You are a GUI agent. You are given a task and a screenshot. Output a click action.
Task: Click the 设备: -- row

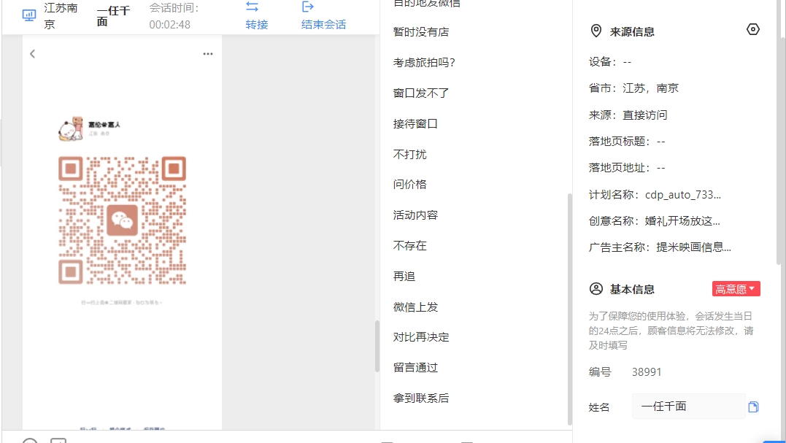coord(610,62)
